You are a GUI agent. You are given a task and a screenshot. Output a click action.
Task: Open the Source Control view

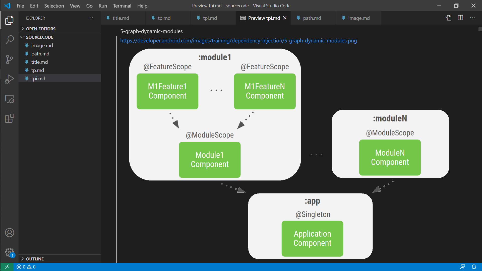pos(10,59)
